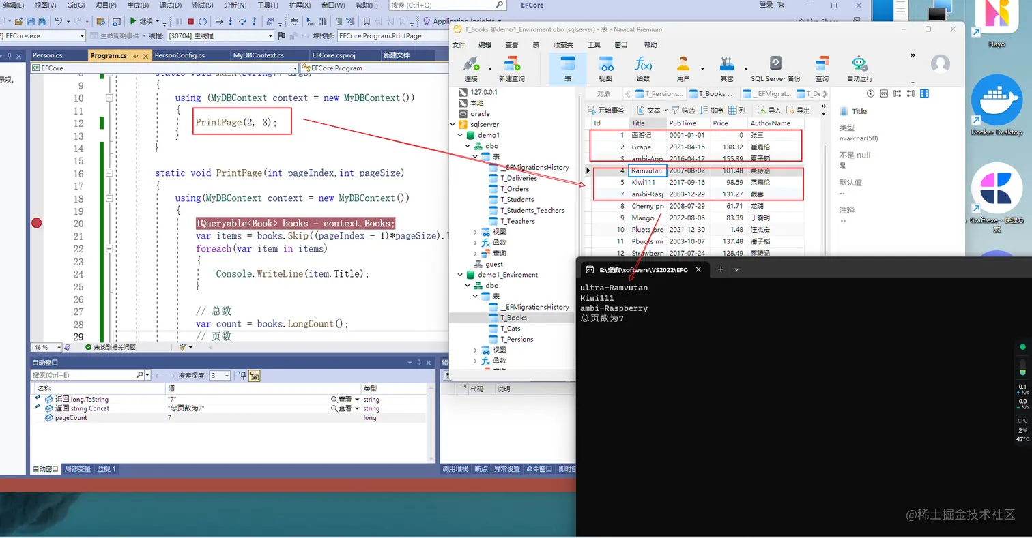Open the Others (其它) tool in Navicat
Image resolution: width=1032 pixels, height=538 pixels.
coord(726,69)
